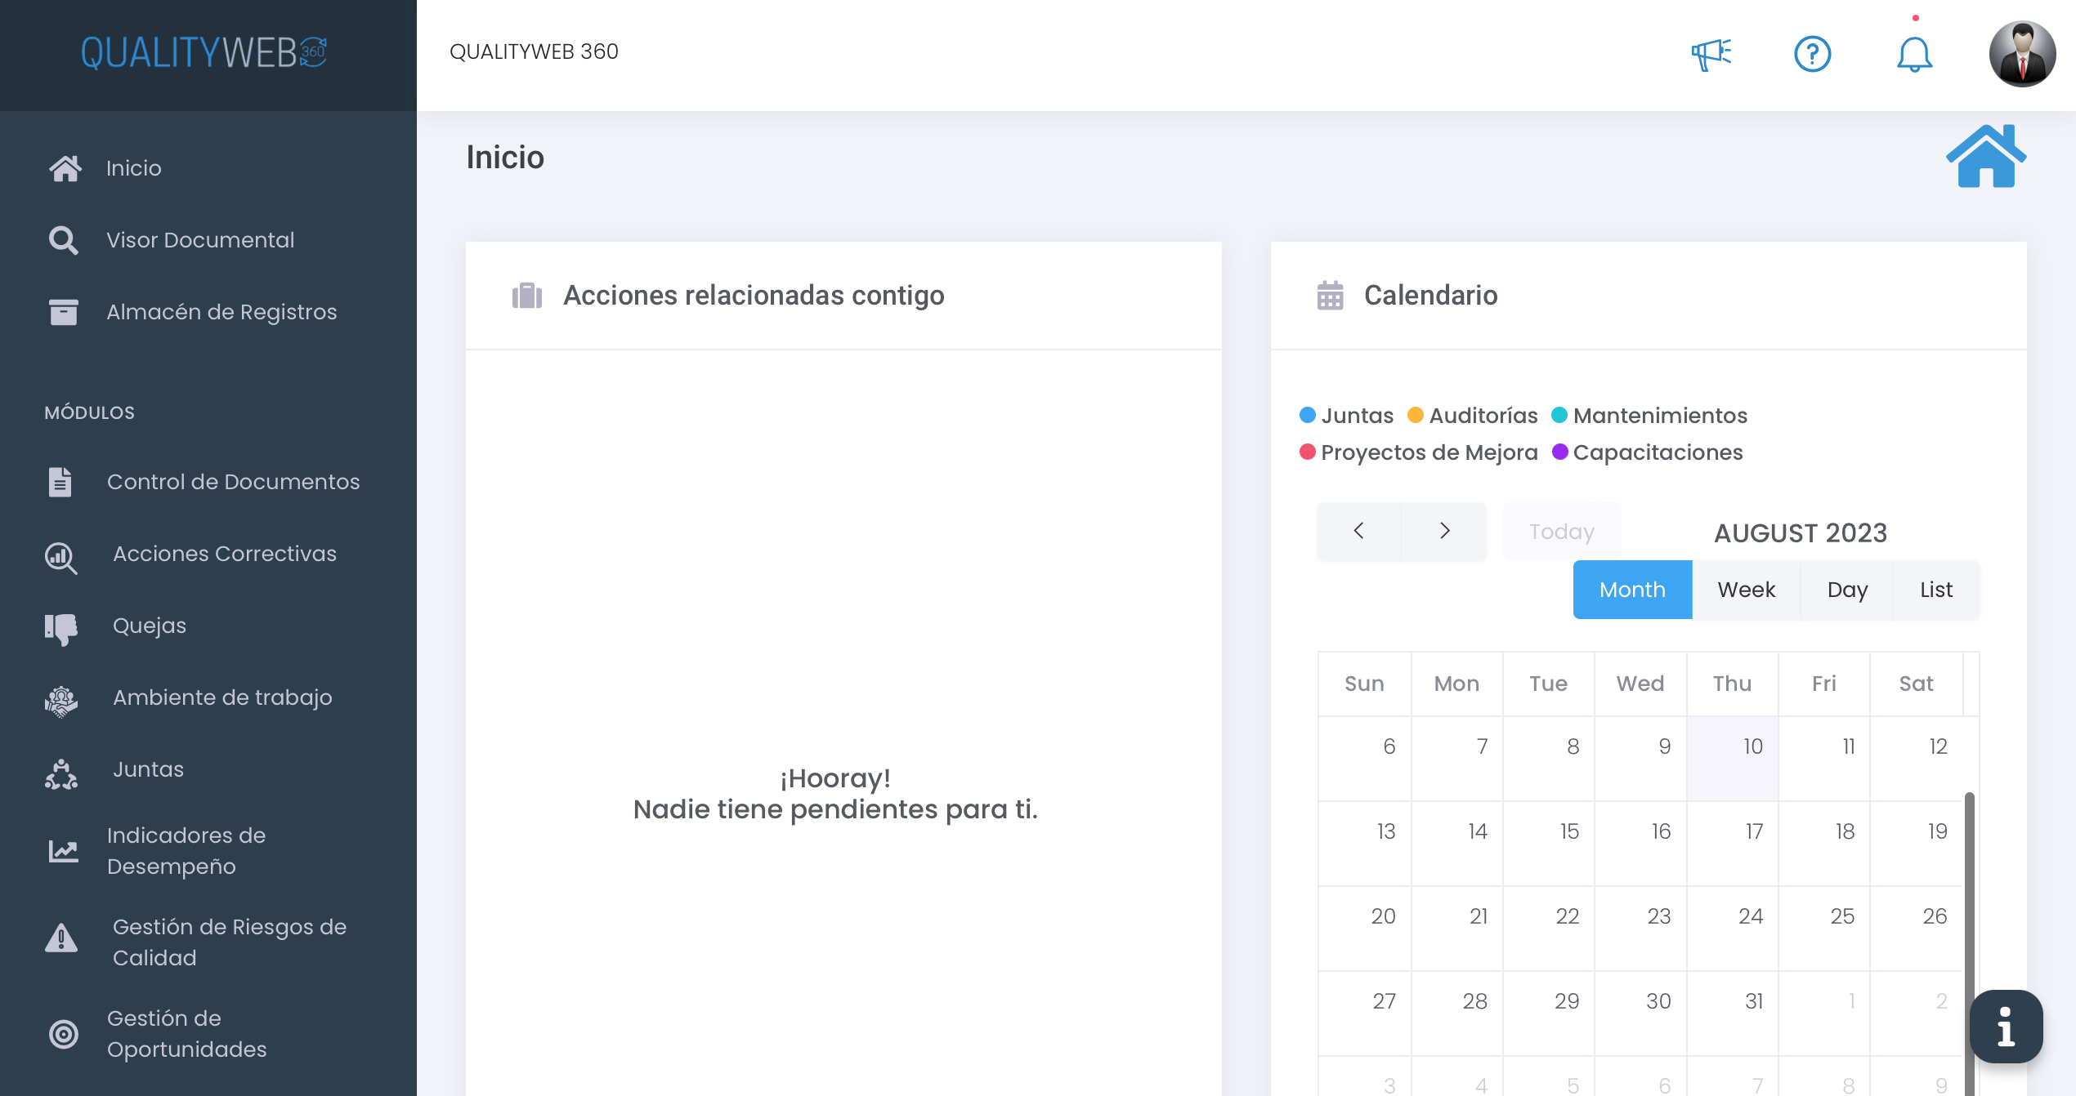The width and height of the screenshot is (2076, 1096).
Task: Open the help question mark icon
Action: pyautogui.click(x=1812, y=54)
